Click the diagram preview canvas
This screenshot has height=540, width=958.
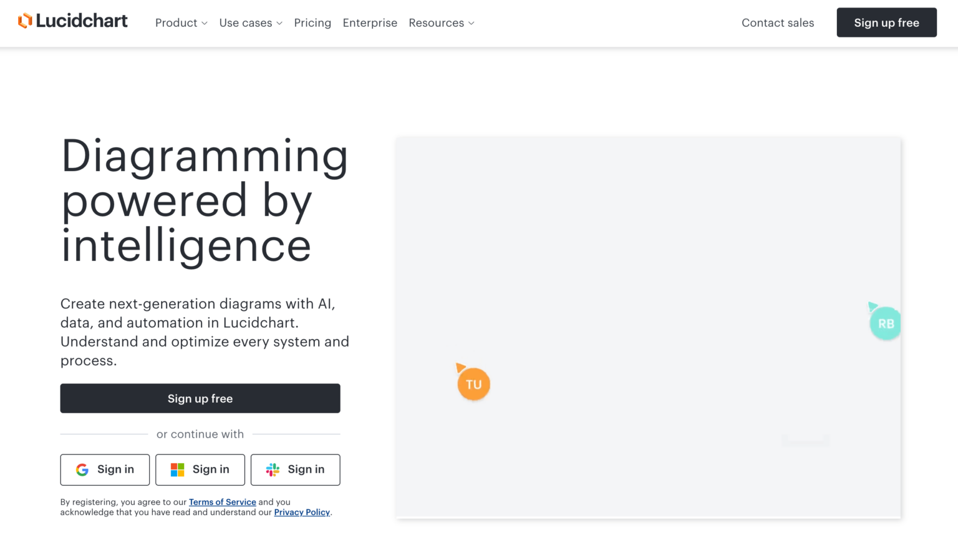coord(647,250)
